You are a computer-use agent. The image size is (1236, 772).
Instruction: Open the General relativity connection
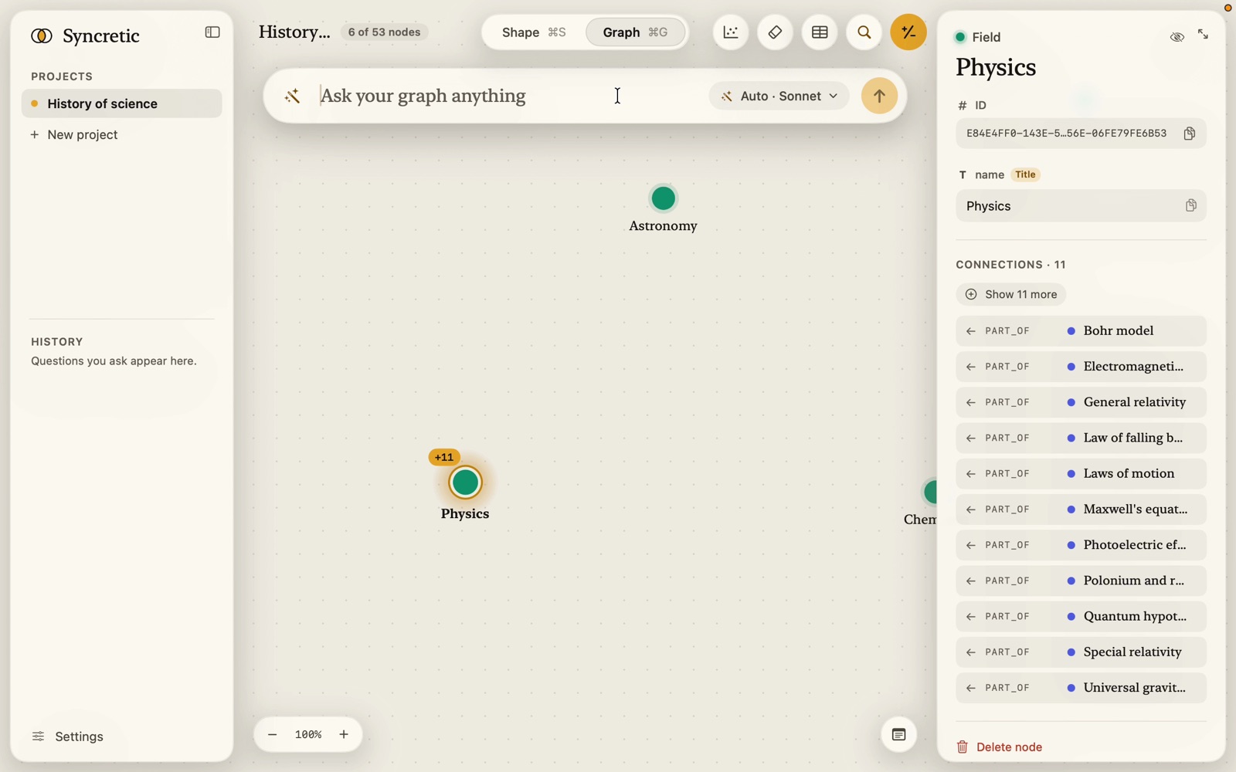1081,402
